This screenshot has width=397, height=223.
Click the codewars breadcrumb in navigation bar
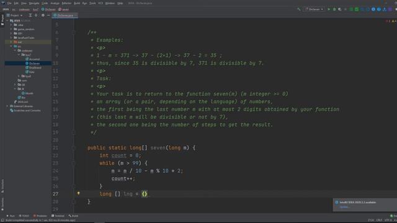coord(24,9)
